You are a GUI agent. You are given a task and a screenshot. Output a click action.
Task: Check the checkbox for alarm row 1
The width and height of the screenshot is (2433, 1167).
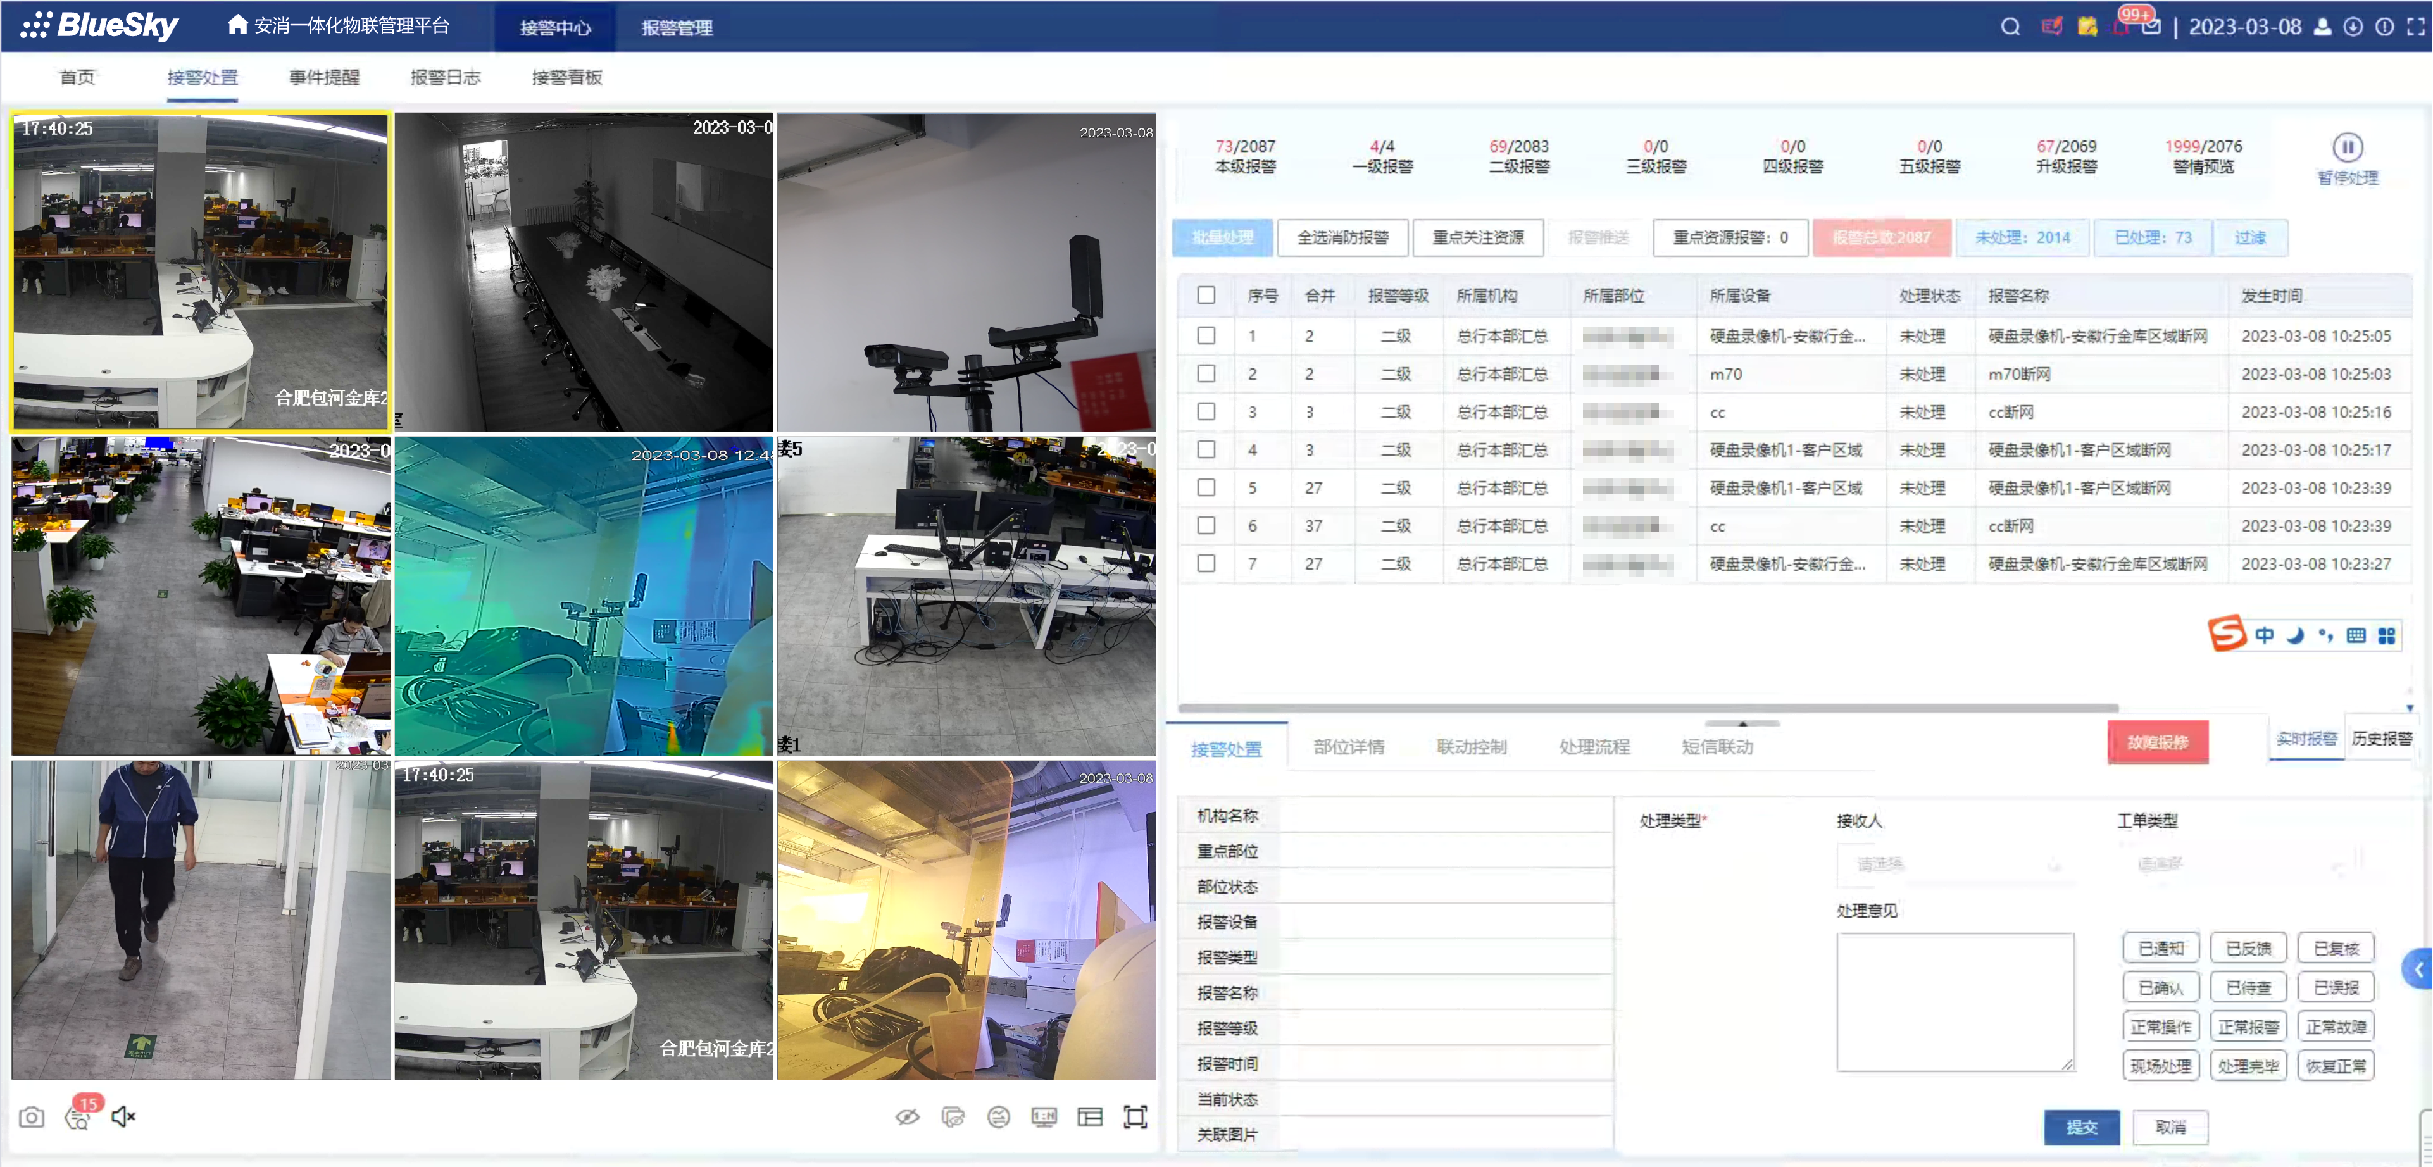tap(1206, 335)
